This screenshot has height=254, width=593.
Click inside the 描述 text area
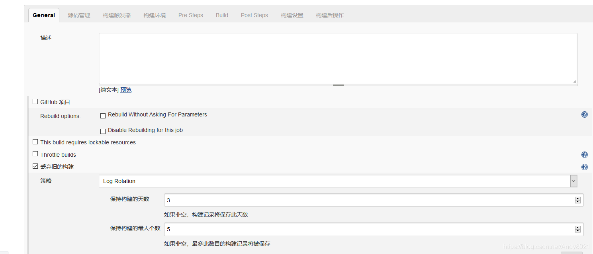tap(338, 58)
